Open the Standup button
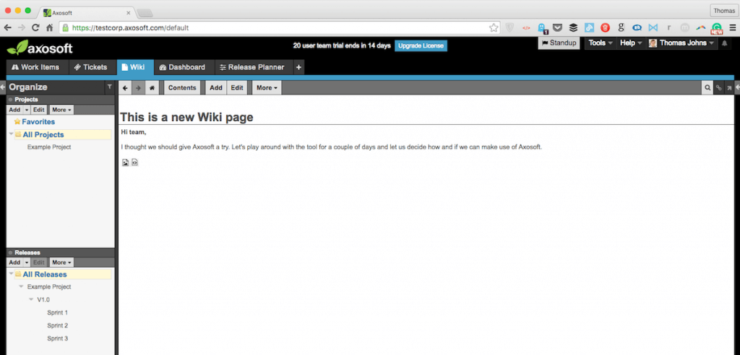 click(x=559, y=43)
